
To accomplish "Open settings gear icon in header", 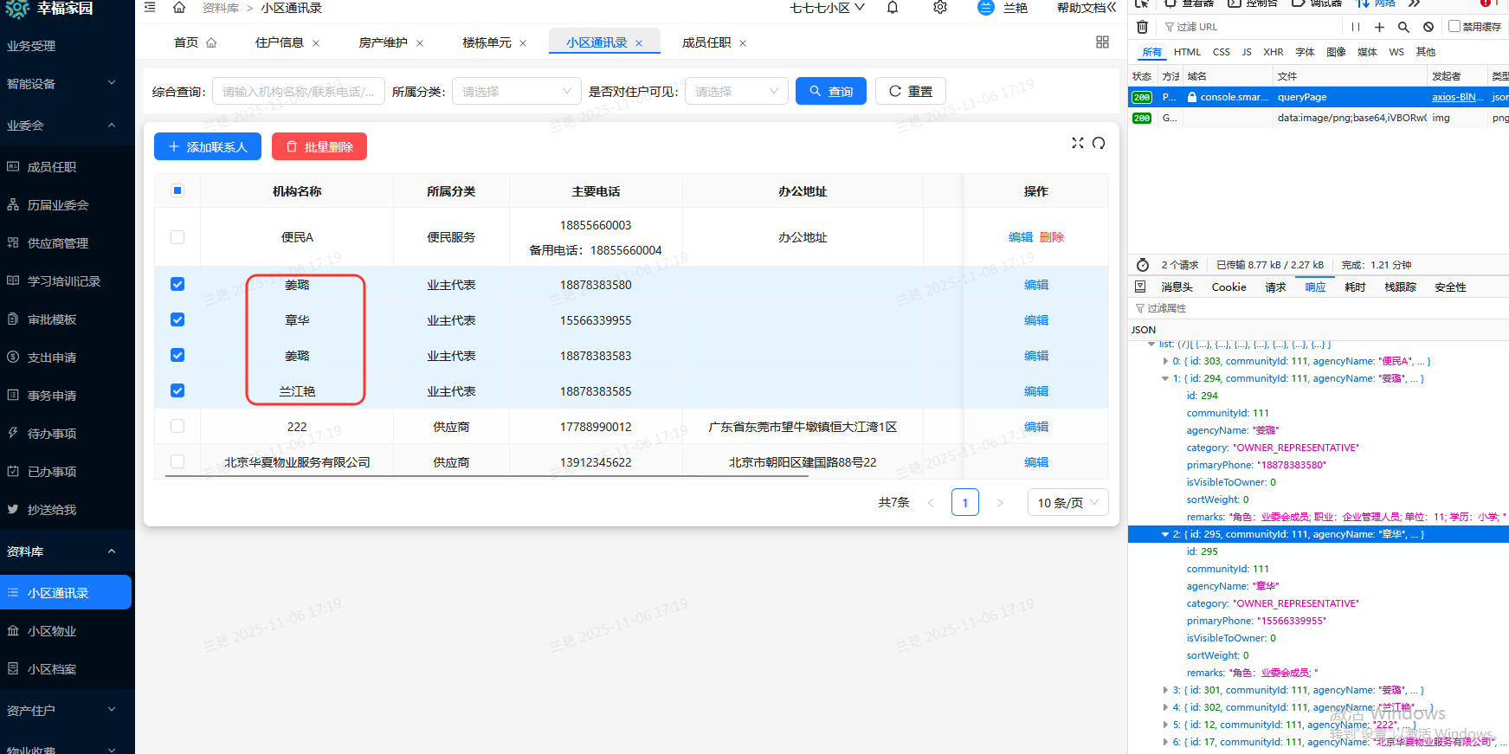I will tap(940, 8).
